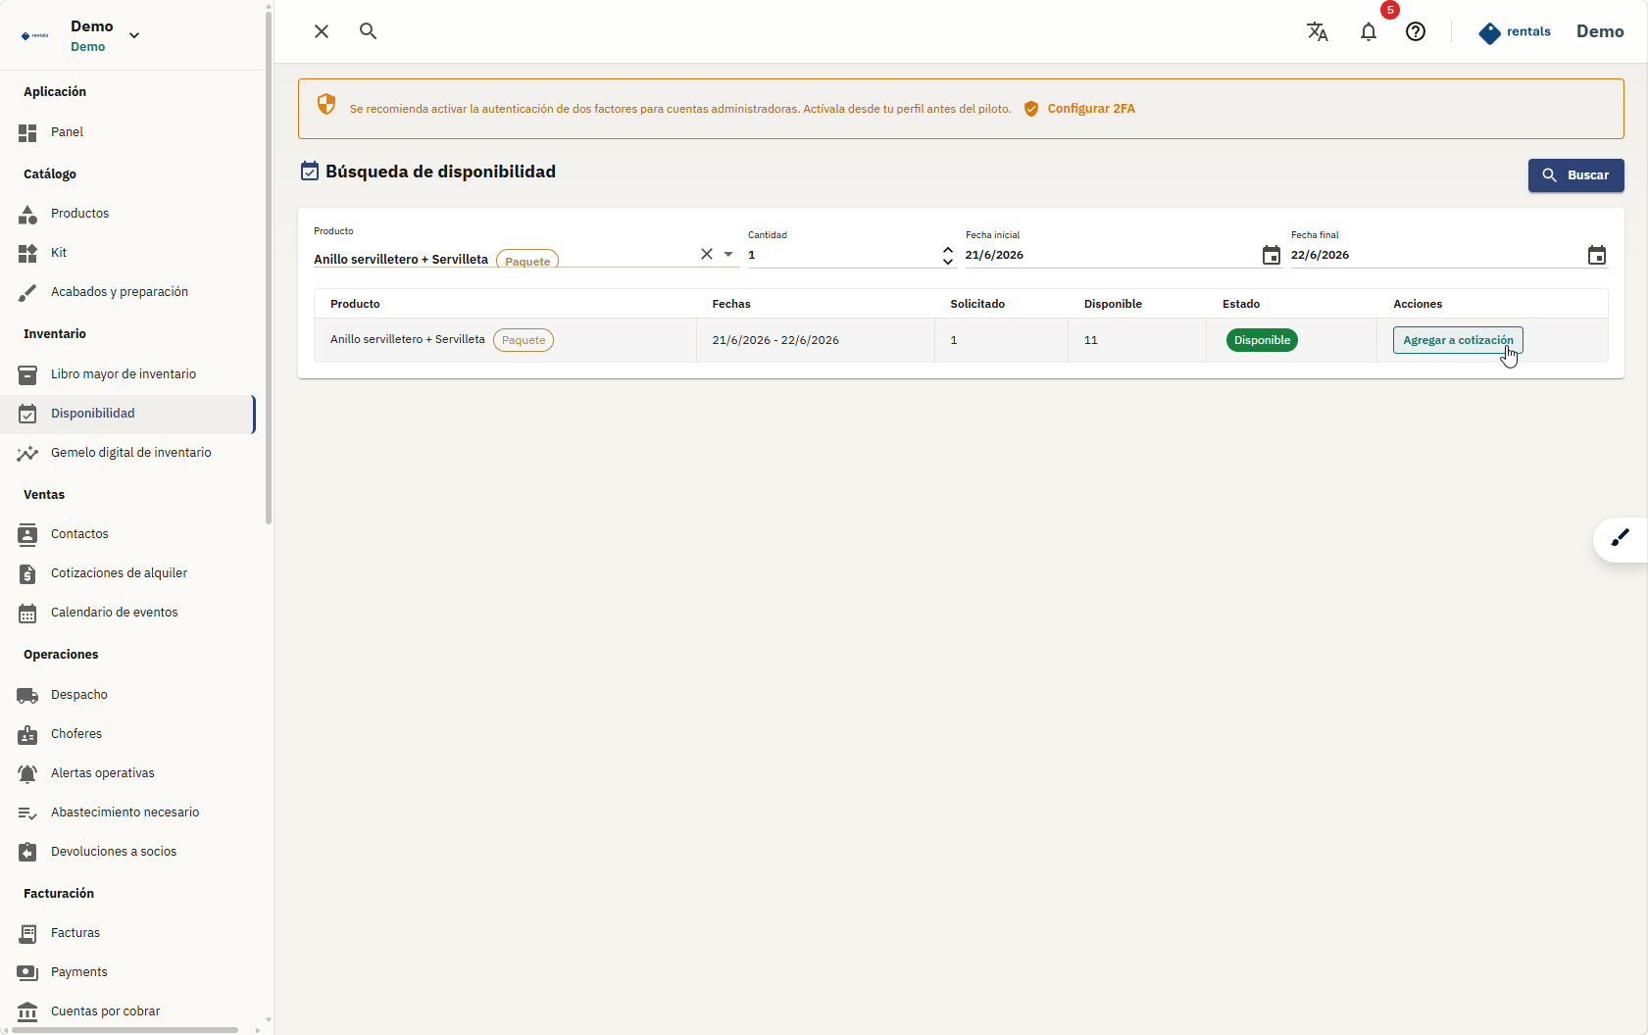The height and width of the screenshot is (1035, 1648).
Task: Click the Choferes badge icon
Action: (x=27, y=734)
